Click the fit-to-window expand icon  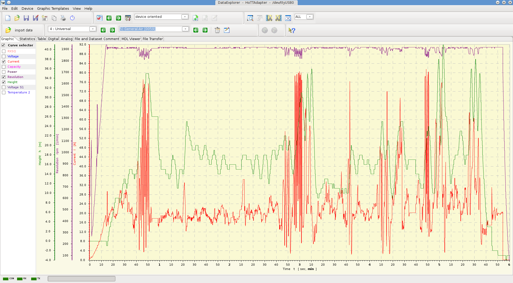point(288,18)
